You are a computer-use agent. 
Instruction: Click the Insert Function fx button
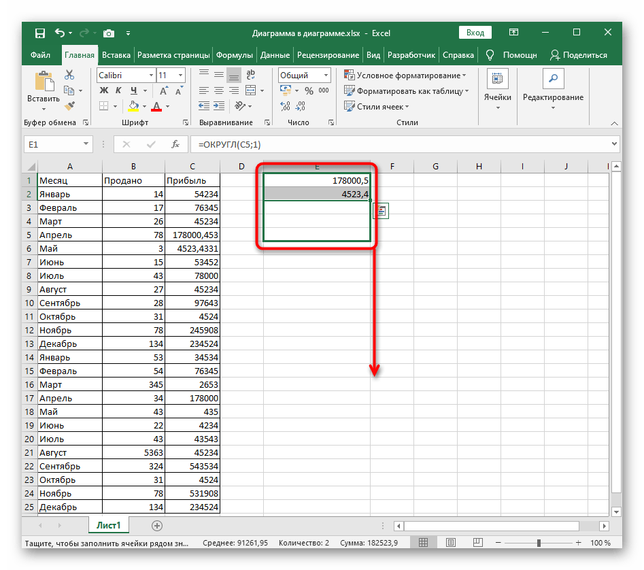[x=175, y=144]
